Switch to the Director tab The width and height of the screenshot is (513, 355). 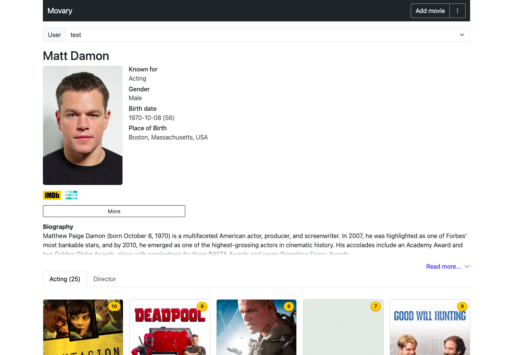coord(105,279)
